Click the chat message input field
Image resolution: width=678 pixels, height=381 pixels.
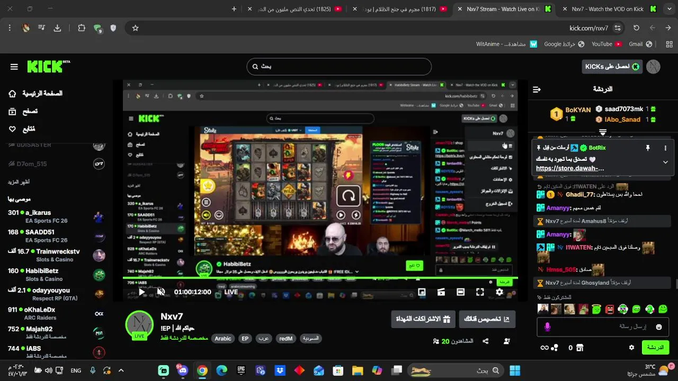click(603, 327)
